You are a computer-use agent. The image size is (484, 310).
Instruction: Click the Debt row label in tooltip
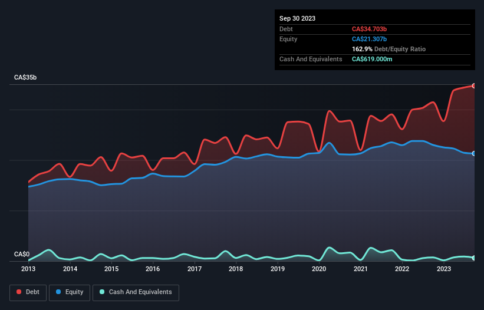tap(286, 29)
